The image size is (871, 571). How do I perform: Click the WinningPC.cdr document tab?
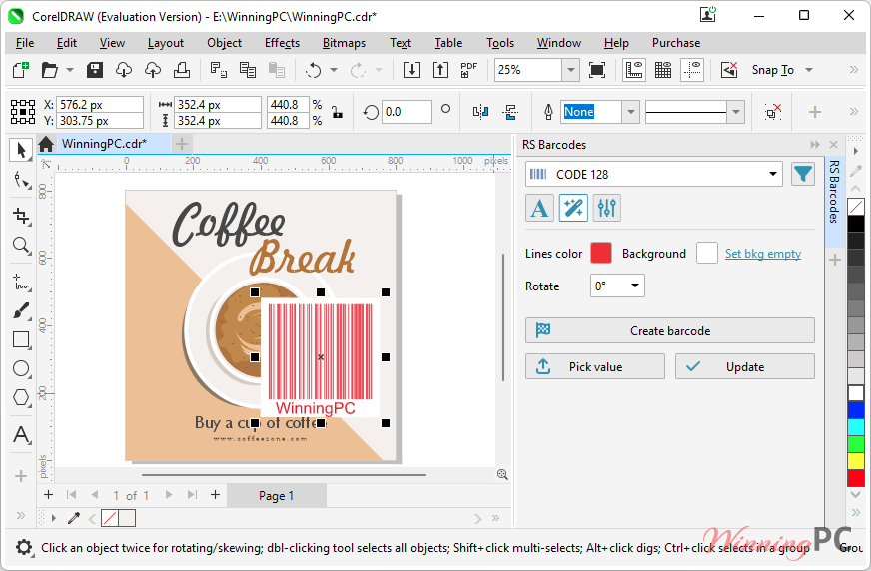pyautogui.click(x=105, y=144)
